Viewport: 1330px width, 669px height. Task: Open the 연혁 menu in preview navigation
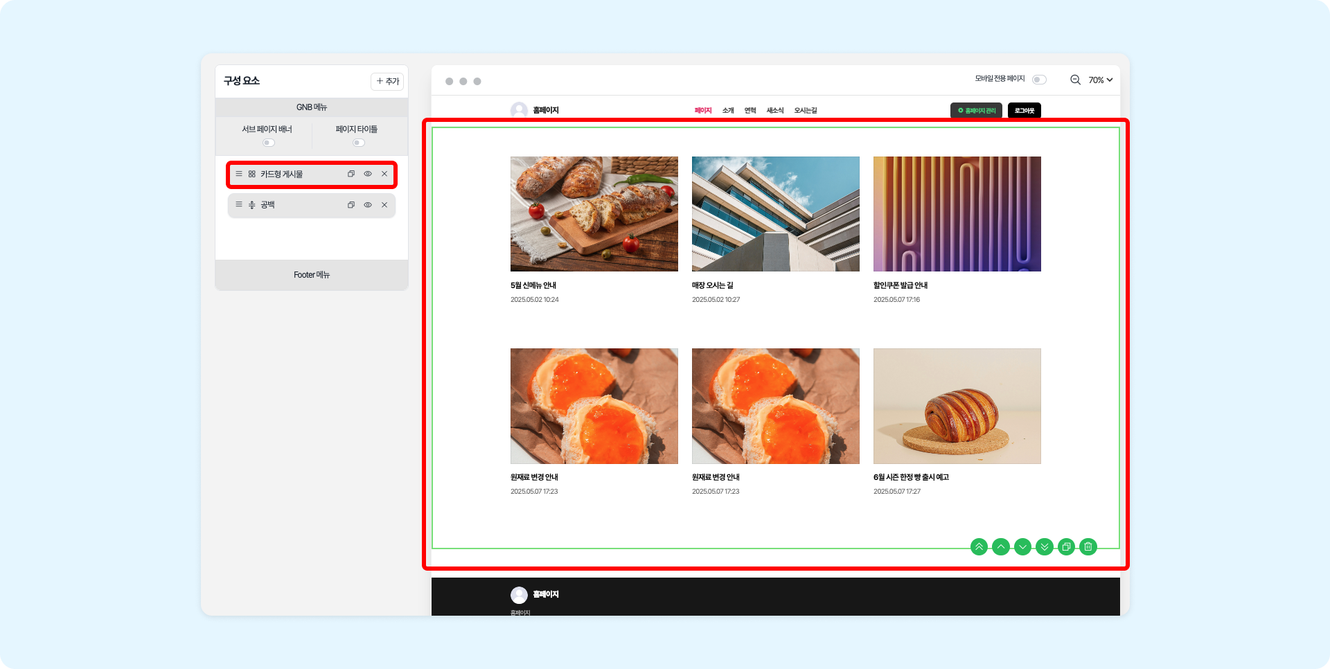750,111
